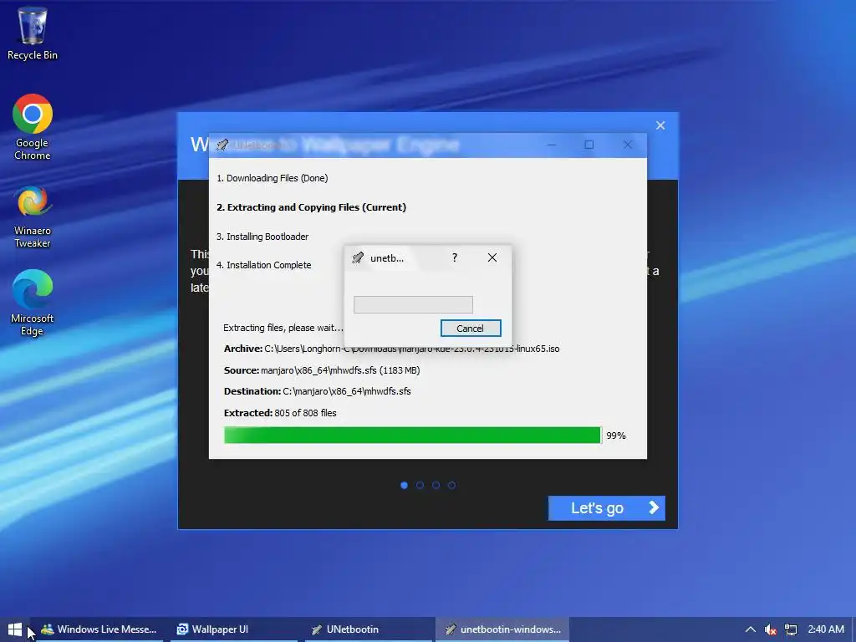Click 'Extracted: 805 of 808 files' text
The image size is (856, 642).
tap(280, 413)
